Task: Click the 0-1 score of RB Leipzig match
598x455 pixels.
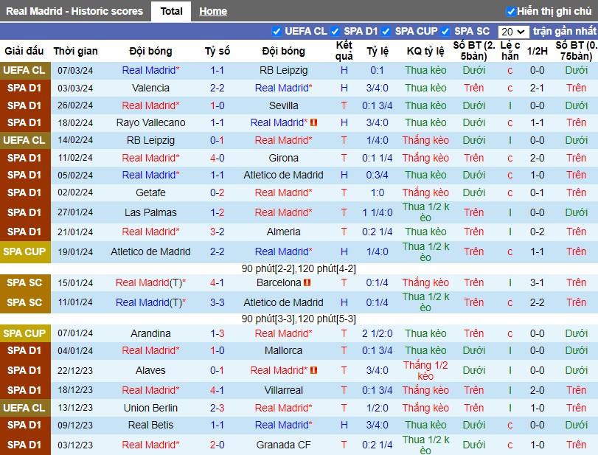Action: click(x=217, y=140)
